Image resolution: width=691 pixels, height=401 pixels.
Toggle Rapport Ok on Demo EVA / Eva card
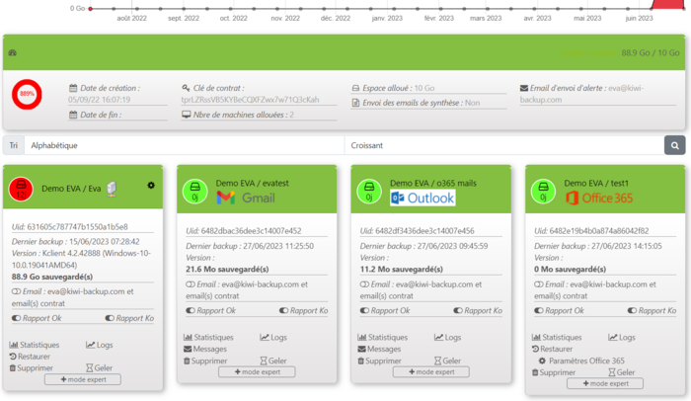[x=39, y=318]
